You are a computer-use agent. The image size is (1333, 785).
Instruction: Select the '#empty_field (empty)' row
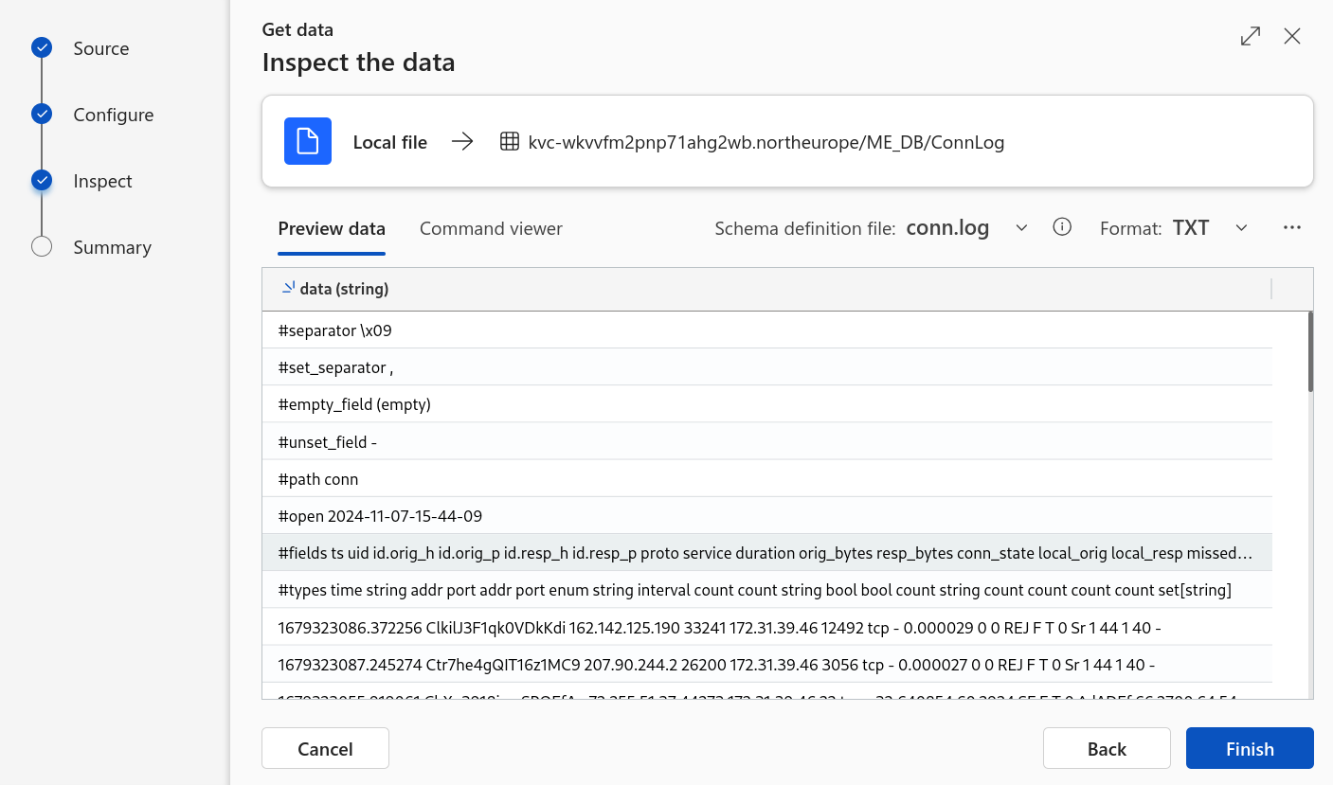coord(767,404)
